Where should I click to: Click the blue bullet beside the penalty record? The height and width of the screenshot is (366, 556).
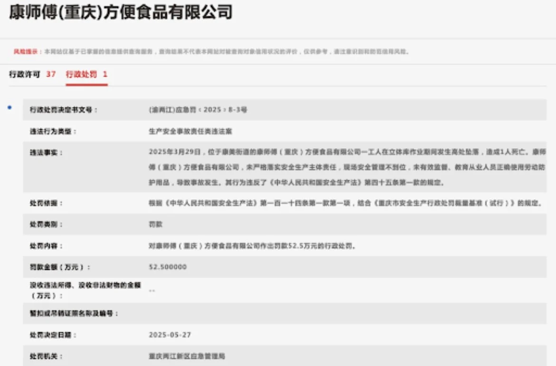10,107
